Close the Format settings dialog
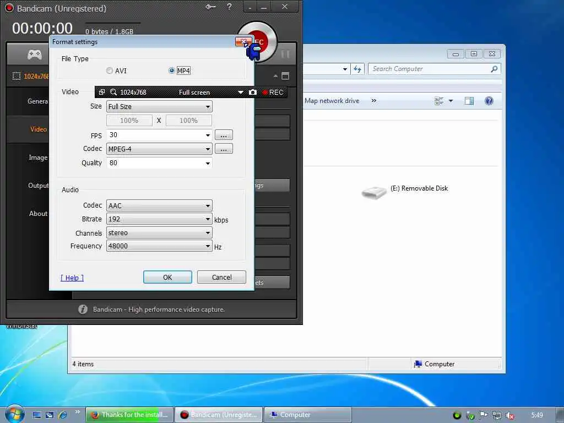564x423 pixels. click(243, 42)
